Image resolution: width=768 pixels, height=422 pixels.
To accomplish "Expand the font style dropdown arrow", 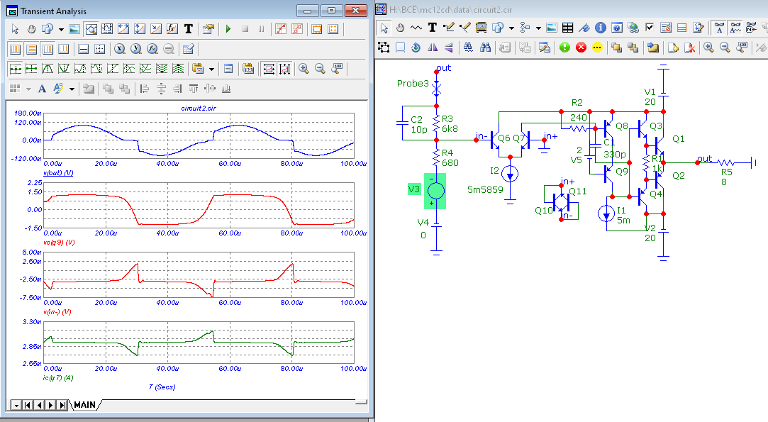I will [71, 89].
